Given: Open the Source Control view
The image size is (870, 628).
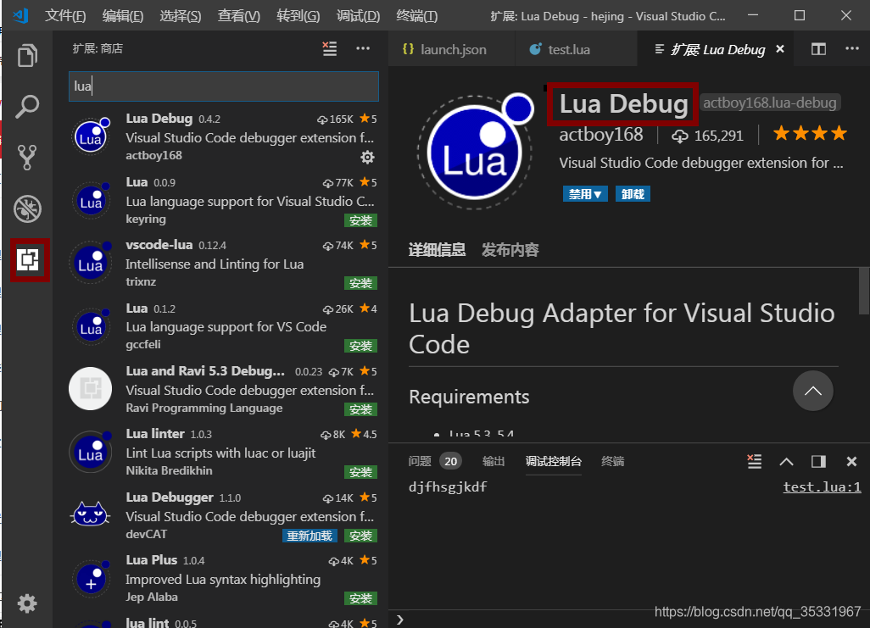Looking at the screenshot, I should point(27,158).
